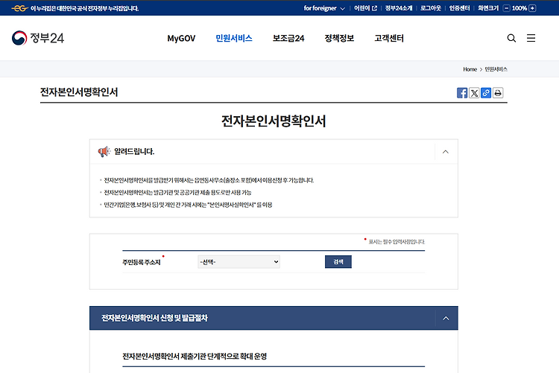
Task: Share page on X (Twitter)
Action: [474, 93]
